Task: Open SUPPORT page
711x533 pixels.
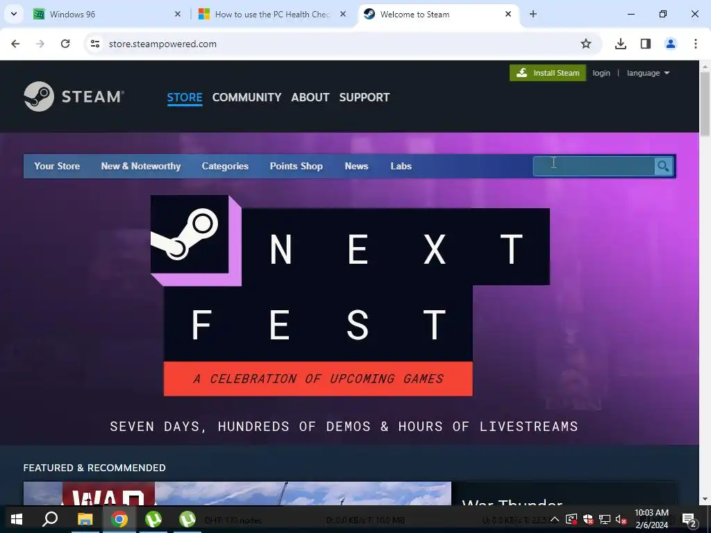Action: pos(365,97)
